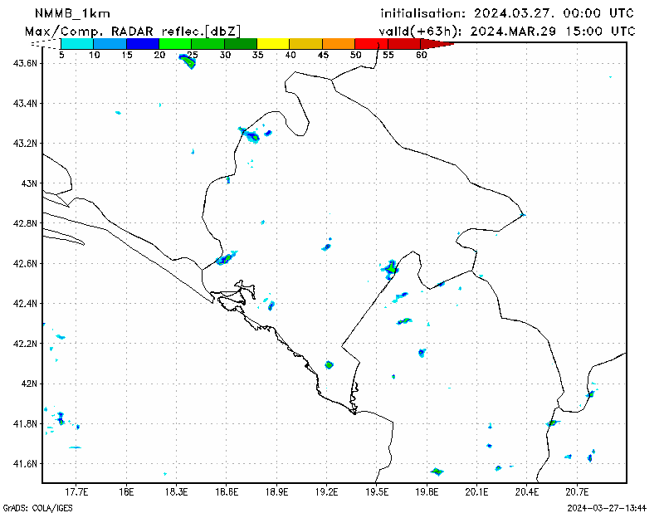Pick the gold 40–45 dBZ legend swatch
The height and width of the screenshot is (513, 664).
point(305,44)
